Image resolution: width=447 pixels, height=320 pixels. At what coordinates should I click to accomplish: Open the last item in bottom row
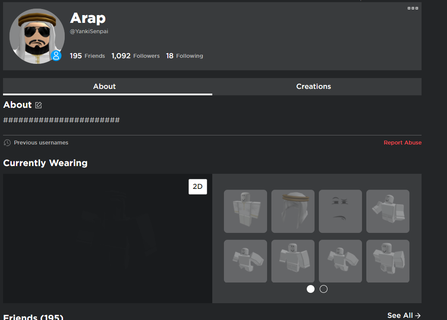pos(388,261)
